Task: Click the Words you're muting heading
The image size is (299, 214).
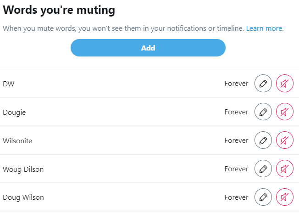Action: click(x=59, y=10)
